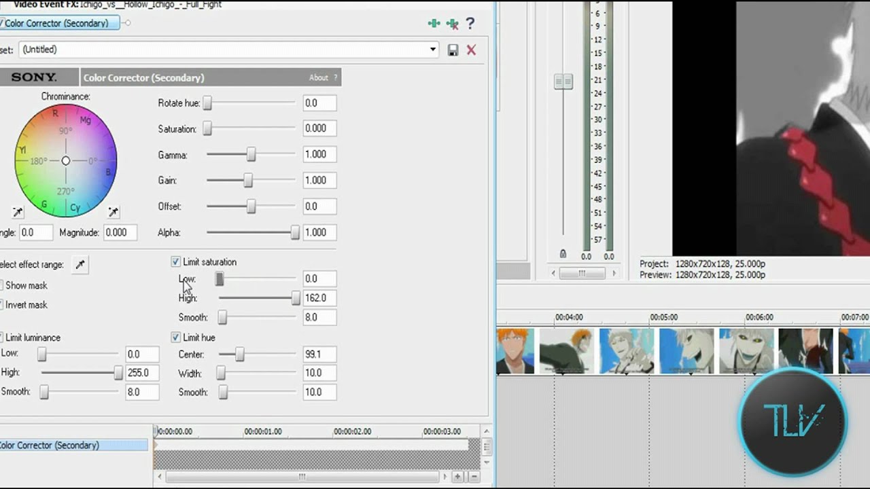Enable Show mask checkbox
870x489 pixels.
1,285
